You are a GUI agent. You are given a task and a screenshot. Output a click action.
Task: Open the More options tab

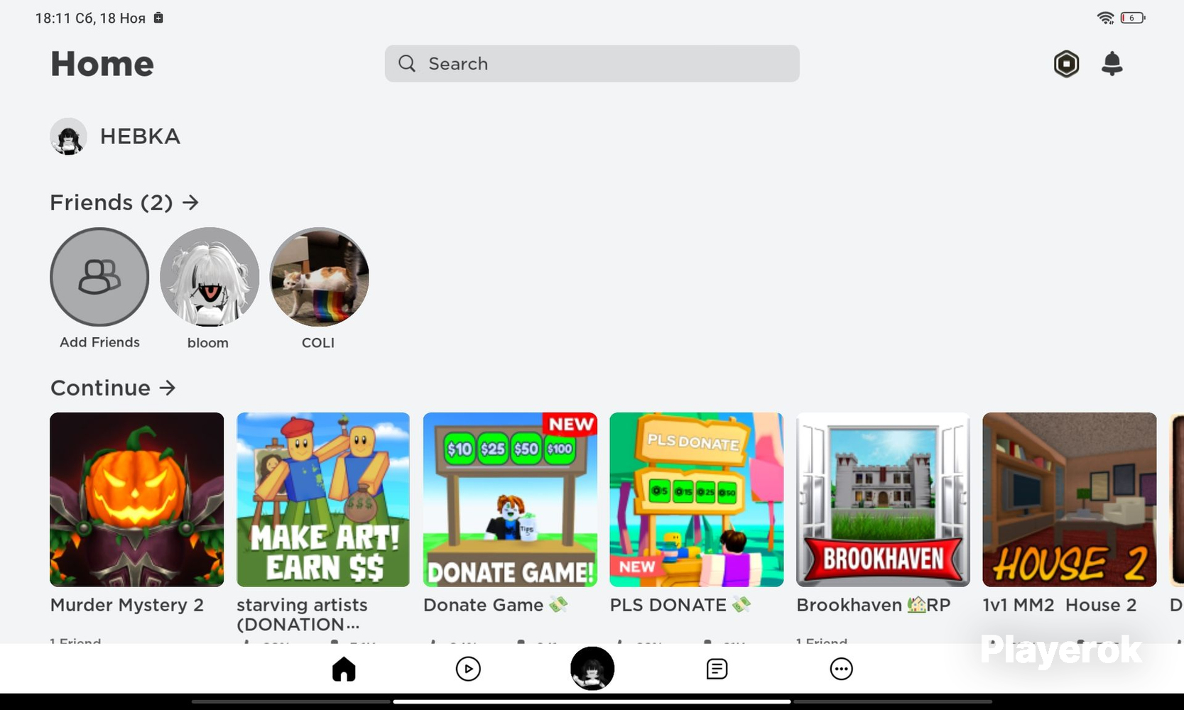[841, 669]
